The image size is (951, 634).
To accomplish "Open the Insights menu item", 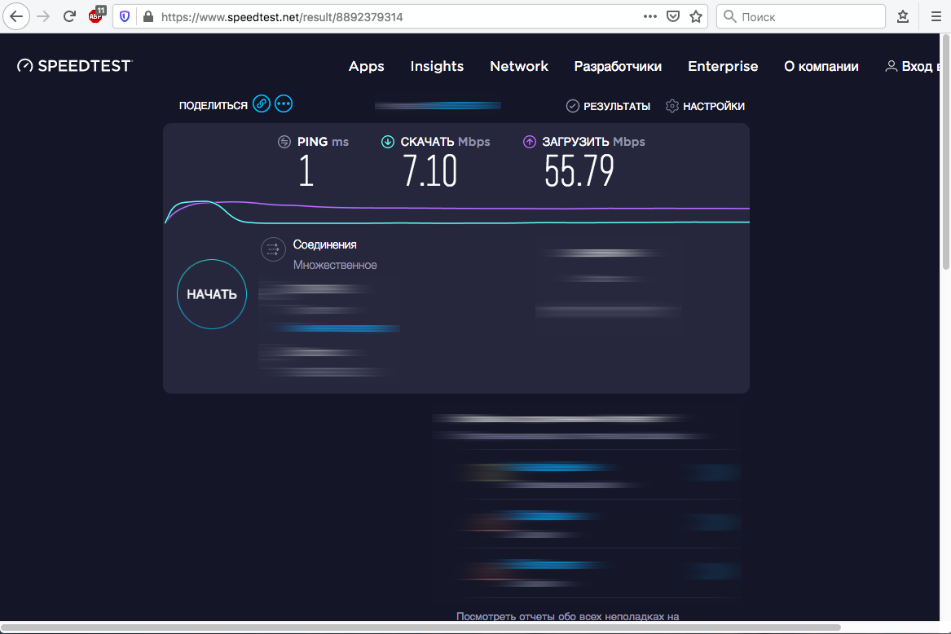I will pyautogui.click(x=437, y=67).
